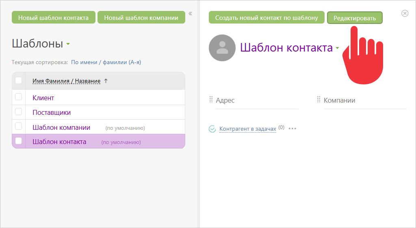Collapse the templates list panel with the double chevron
The height and width of the screenshot is (228, 416).
[x=190, y=13]
